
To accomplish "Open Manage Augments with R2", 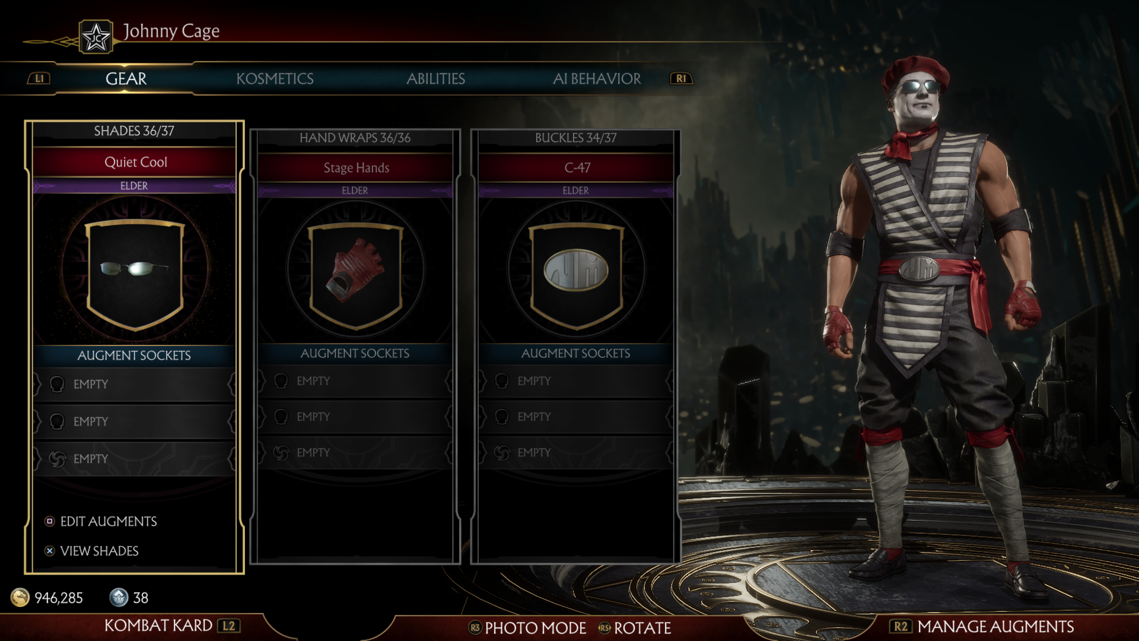I will click(982, 627).
